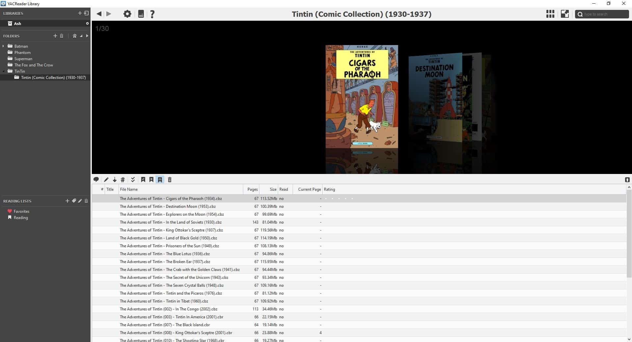
Task: Sort by the Size column header
Action: coord(269,189)
